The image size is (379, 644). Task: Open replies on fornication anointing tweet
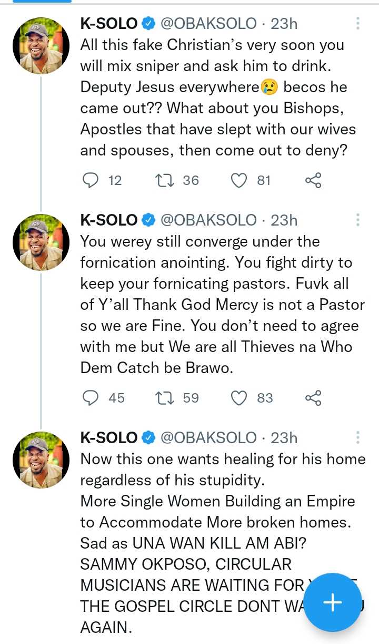coord(91,398)
